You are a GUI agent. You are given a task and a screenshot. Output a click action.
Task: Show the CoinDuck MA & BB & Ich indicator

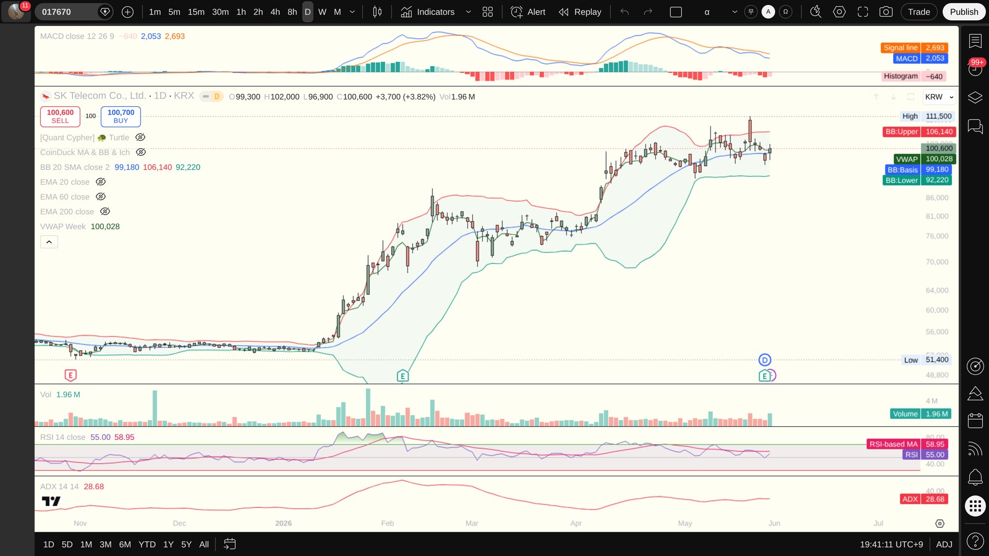pyautogui.click(x=141, y=153)
